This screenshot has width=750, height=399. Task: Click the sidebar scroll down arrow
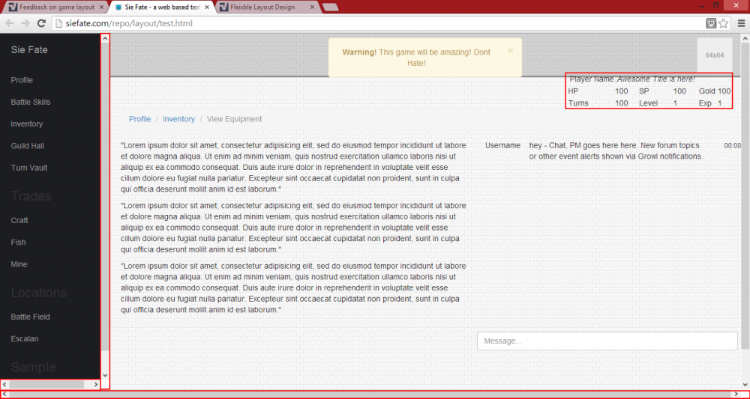(105, 375)
